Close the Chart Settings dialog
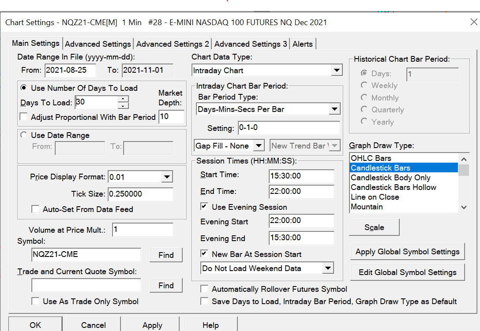Viewport: 480px width, 331px height. [x=473, y=22]
